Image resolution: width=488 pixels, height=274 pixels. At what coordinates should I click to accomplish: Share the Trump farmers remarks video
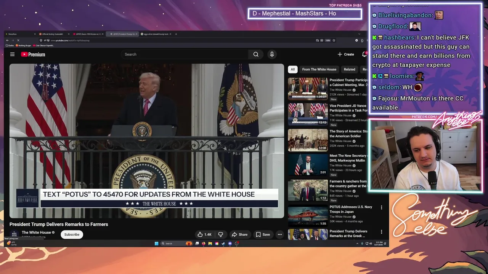tap(239, 234)
